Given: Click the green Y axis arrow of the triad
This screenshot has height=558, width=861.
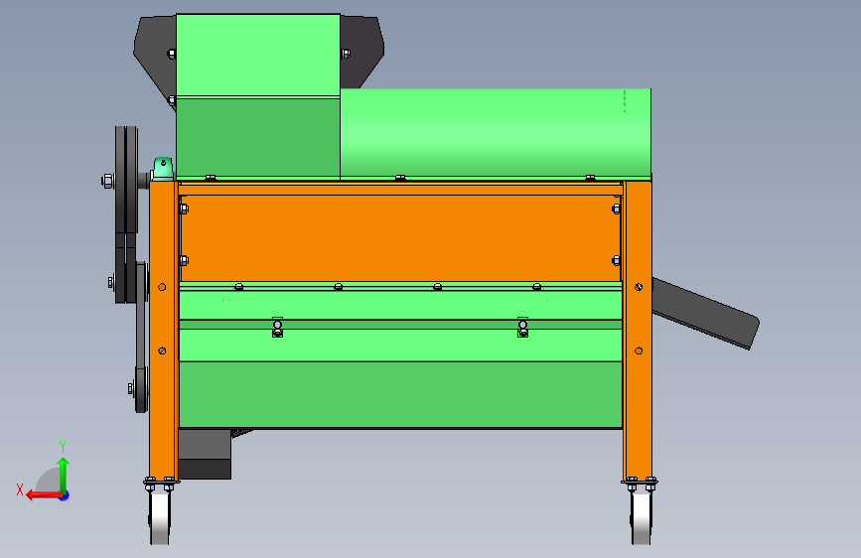Looking at the screenshot, I should 64,474.
